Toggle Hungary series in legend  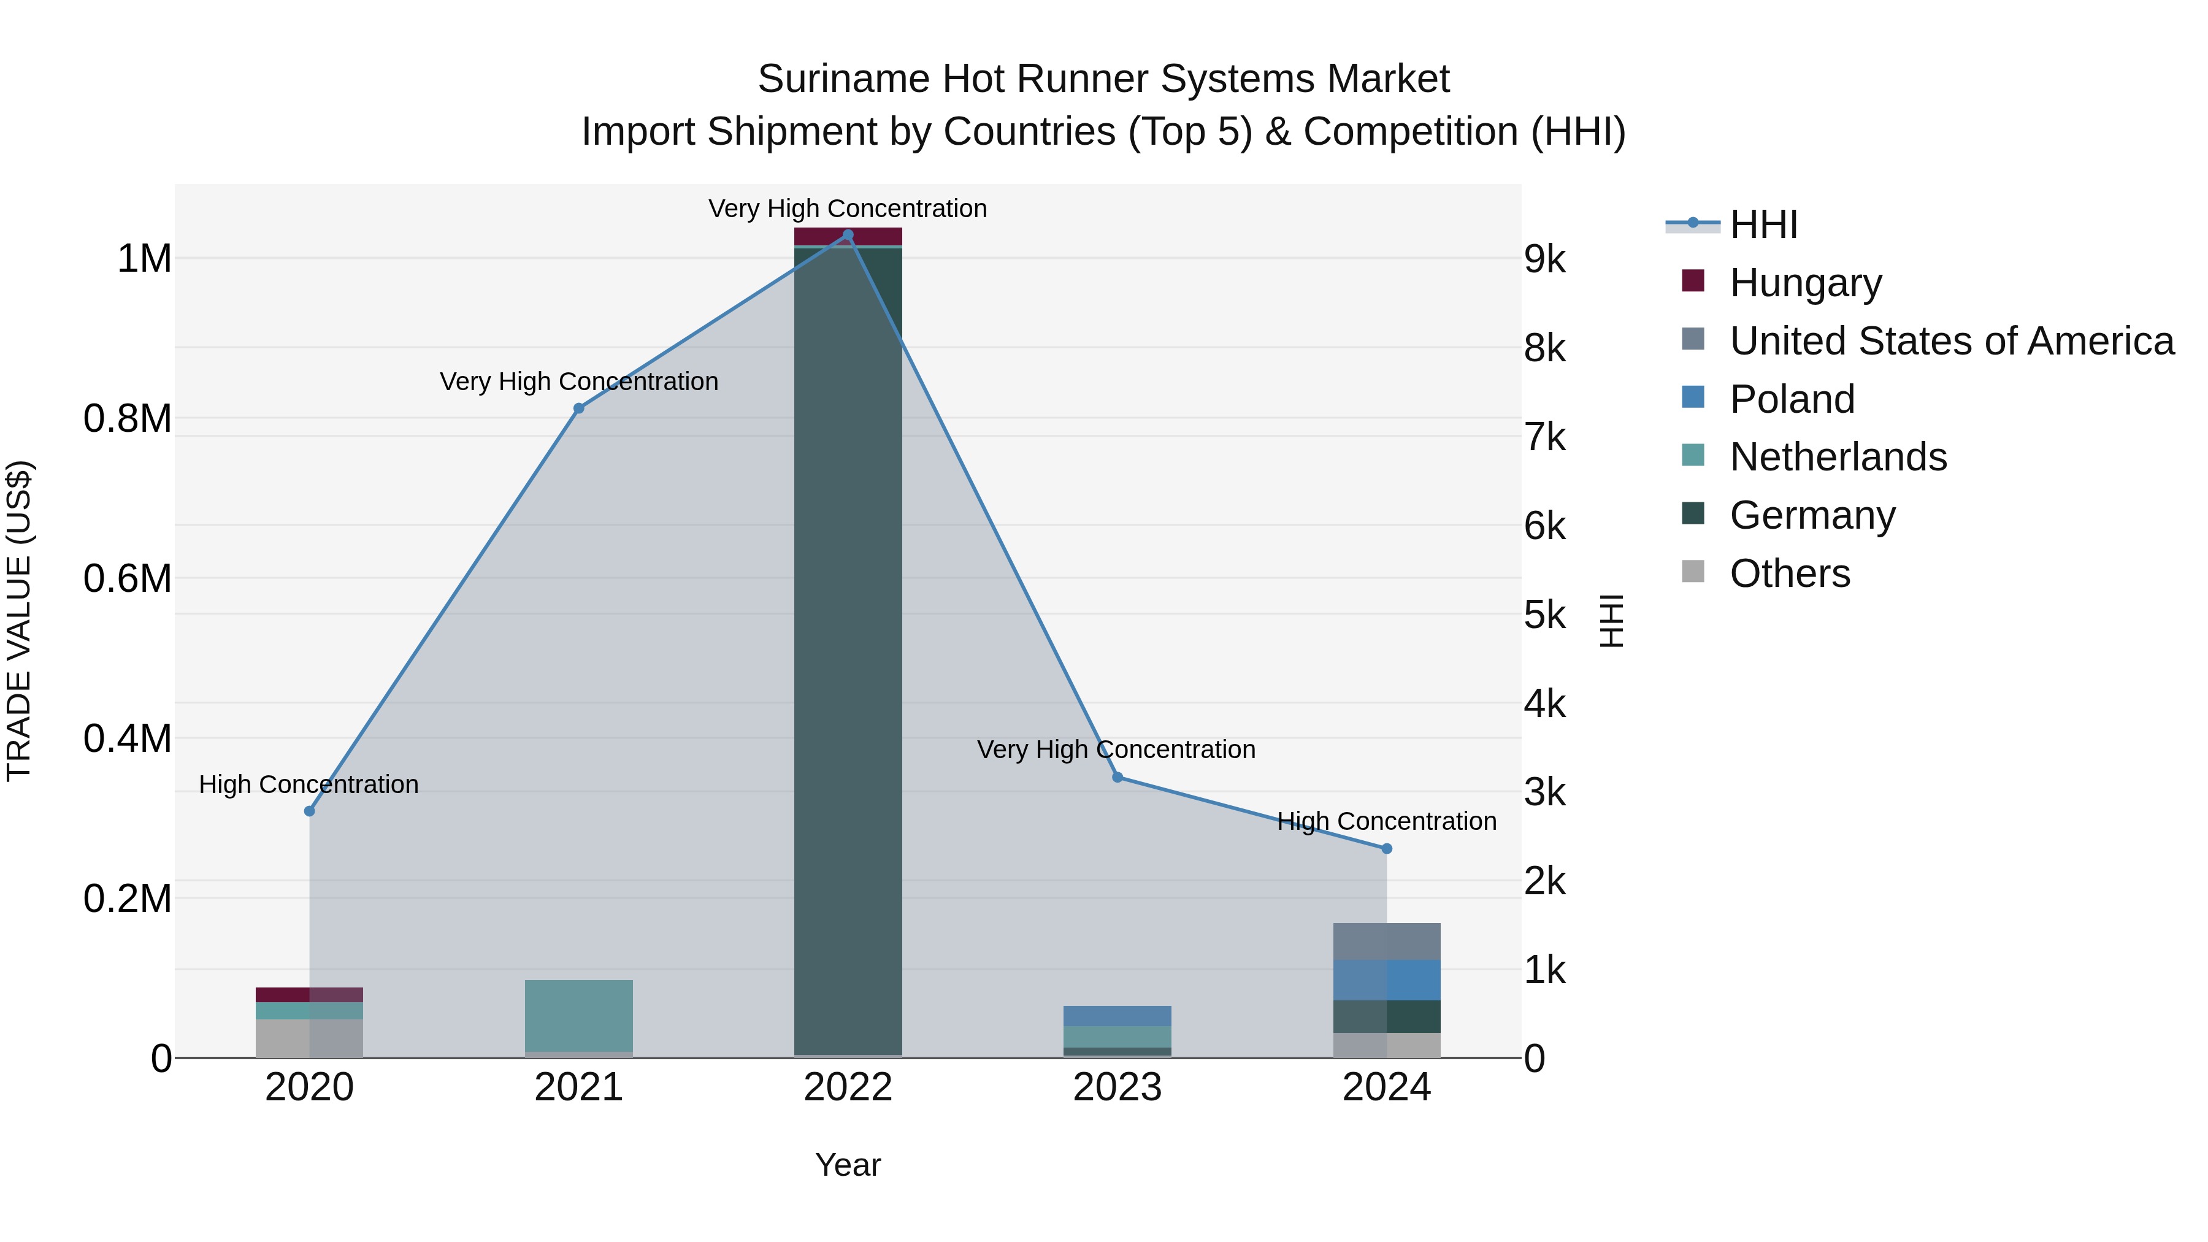point(1783,282)
